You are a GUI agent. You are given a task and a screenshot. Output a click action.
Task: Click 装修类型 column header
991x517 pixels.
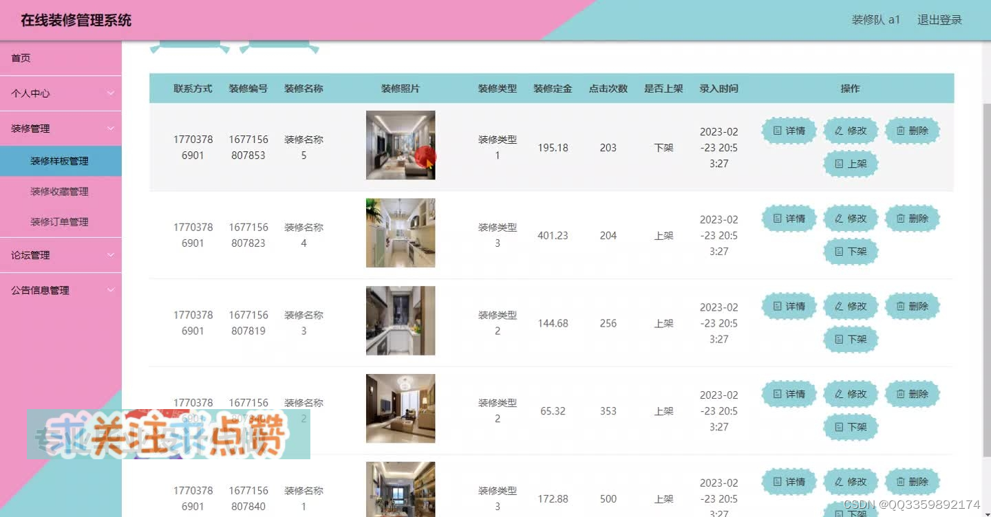coord(498,89)
